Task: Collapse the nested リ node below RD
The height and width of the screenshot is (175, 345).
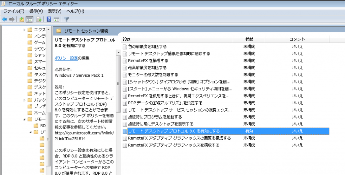Action: [x=31, y=132]
